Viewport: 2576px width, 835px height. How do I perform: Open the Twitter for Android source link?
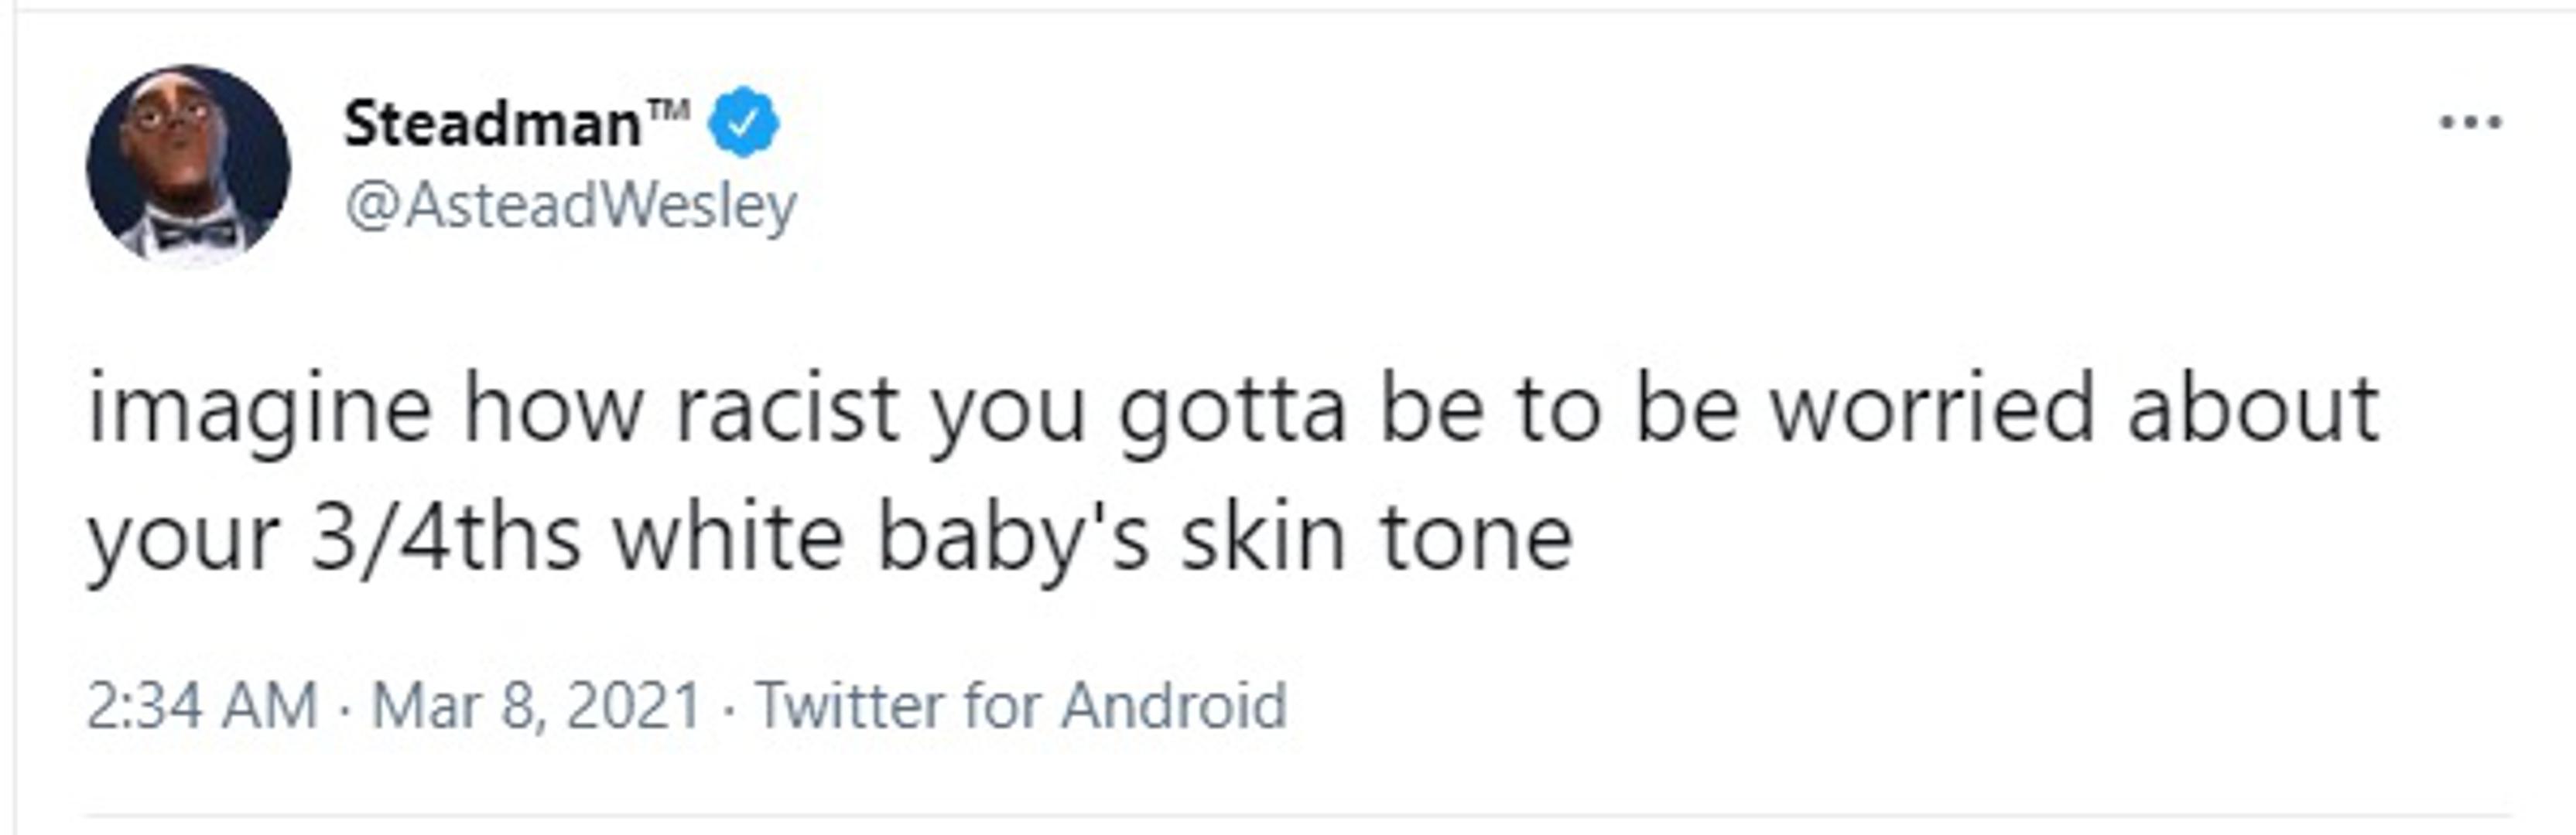[x=1021, y=706]
